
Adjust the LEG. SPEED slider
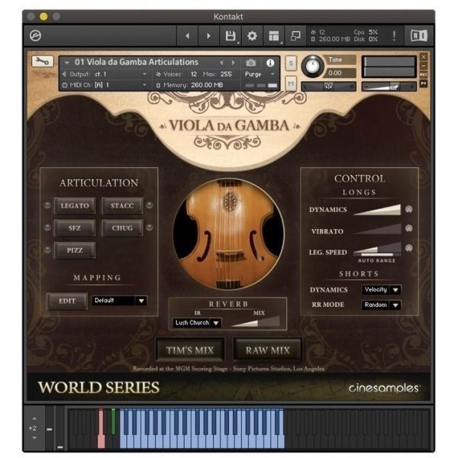pyautogui.click(x=377, y=248)
